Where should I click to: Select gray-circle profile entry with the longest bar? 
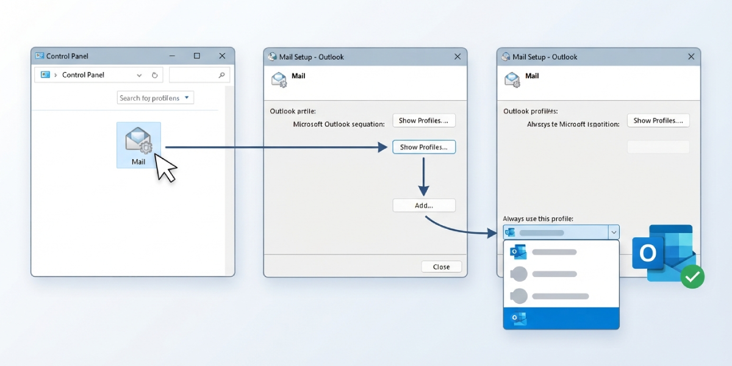561,296
